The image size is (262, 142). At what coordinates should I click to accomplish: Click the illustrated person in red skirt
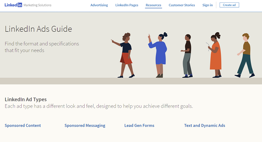(123, 55)
